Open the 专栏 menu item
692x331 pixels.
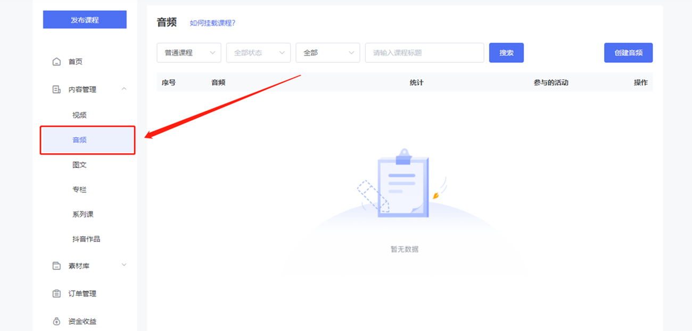(x=79, y=189)
